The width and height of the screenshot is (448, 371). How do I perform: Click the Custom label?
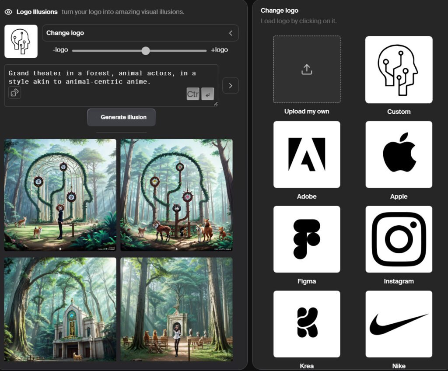[x=399, y=112]
